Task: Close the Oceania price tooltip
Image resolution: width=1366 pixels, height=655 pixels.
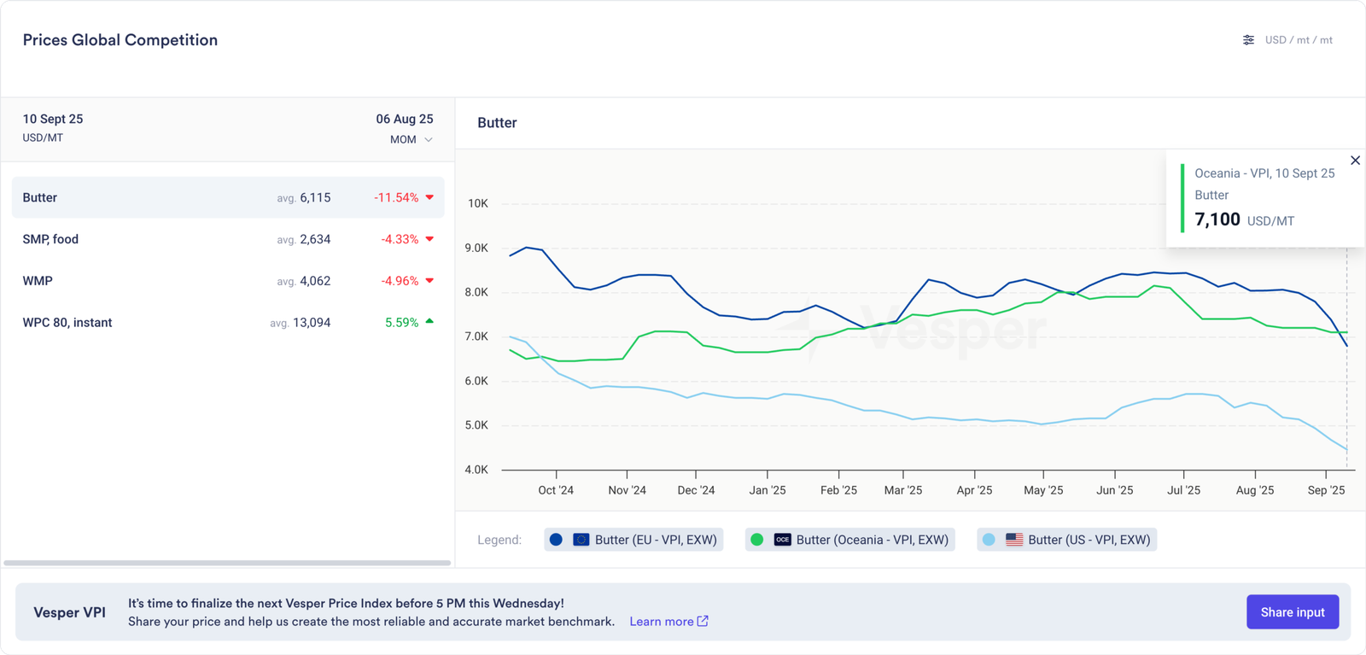Action: pyautogui.click(x=1355, y=161)
